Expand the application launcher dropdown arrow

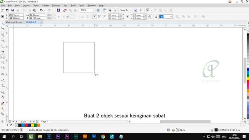pos(151,10)
